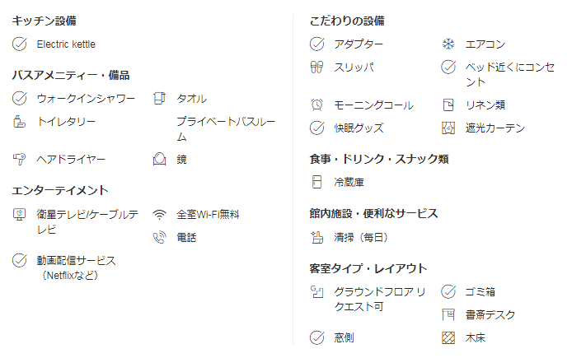Click the satellite TV monitor icon

point(20,215)
